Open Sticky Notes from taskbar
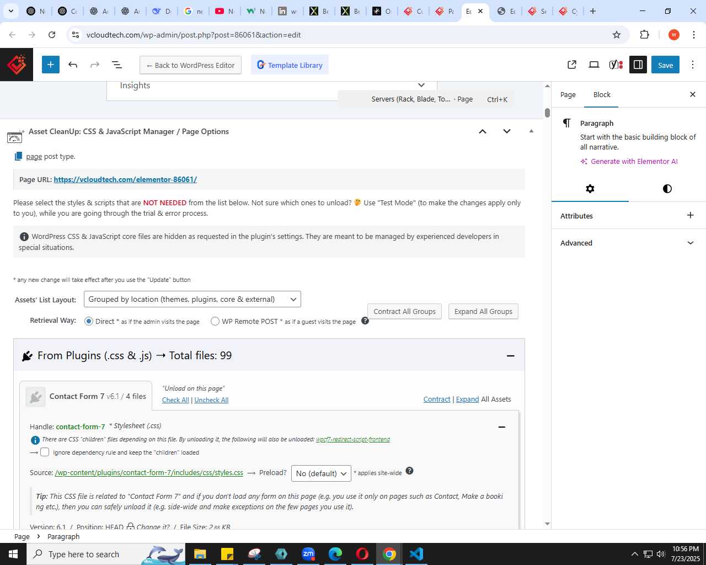706x565 pixels. (227, 554)
